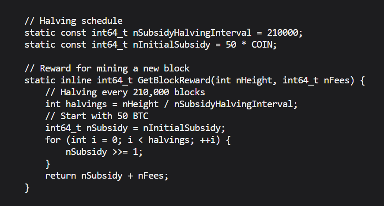This screenshot has width=384, height=206.
Task: Click the halvings variable declaration
Action: pyautogui.click(x=171, y=105)
